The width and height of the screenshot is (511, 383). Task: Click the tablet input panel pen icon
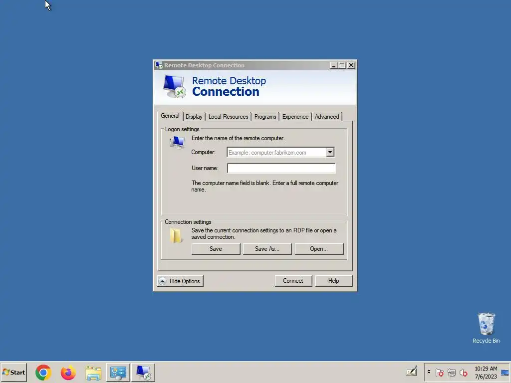click(412, 371)
